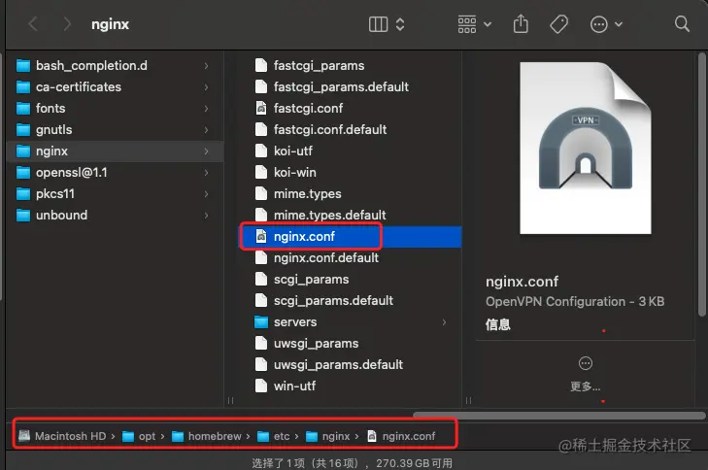Screen dimensions: 708x470
Task: Select the win-utf file
Action: coord(350,386)
